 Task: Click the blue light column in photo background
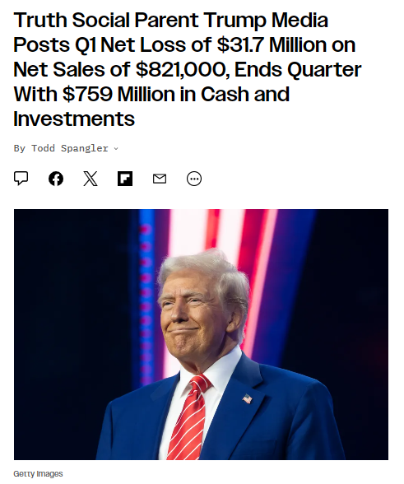pyautogui.click(x=146, y=293)
